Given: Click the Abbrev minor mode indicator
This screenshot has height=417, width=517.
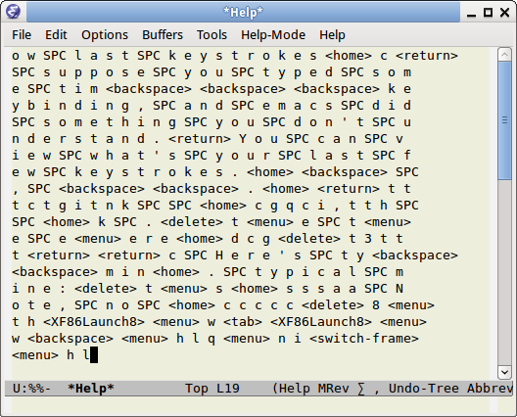Looking at the screenshot, I should (490, 389).
